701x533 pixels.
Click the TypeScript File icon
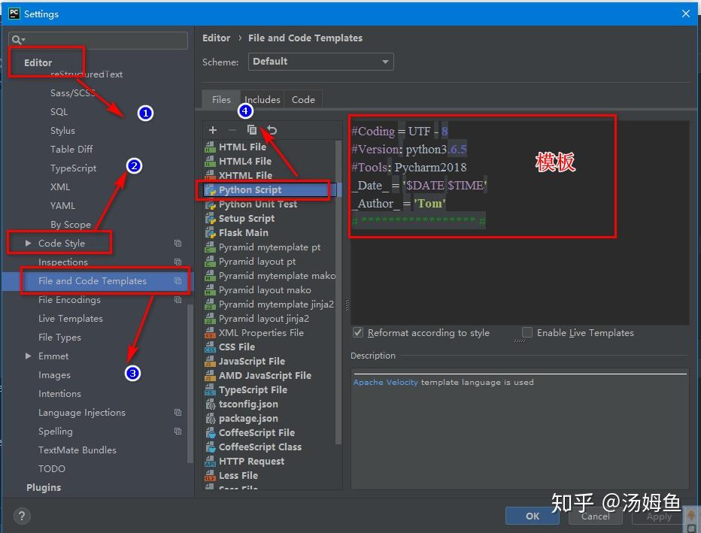coord(210,390)
